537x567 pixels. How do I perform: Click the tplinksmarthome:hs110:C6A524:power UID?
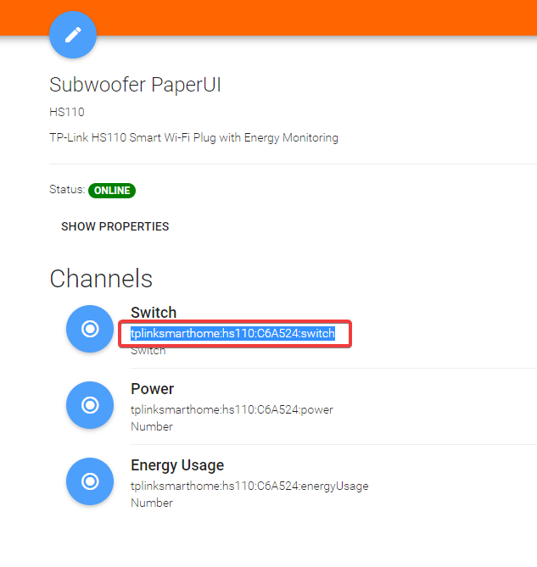(232, 409)
